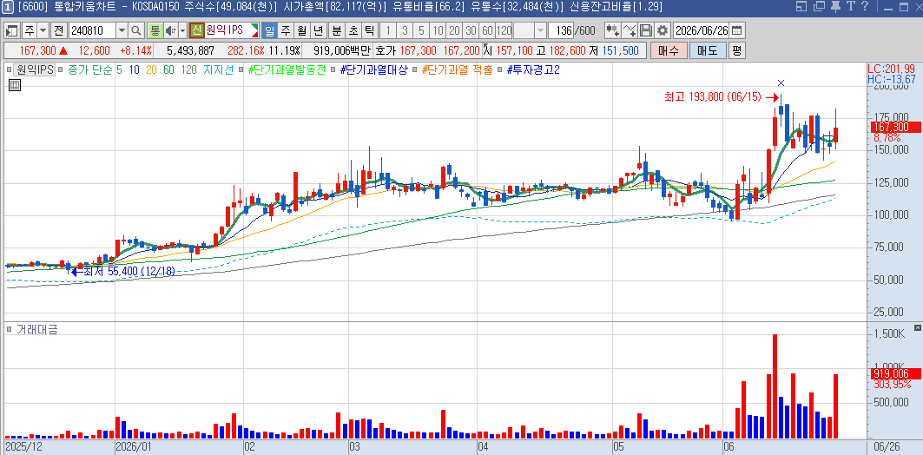This screenshot has width=923, height=455.
Task: Expand the stock code 240810 dropdown
Action: [x=122, y=30]
